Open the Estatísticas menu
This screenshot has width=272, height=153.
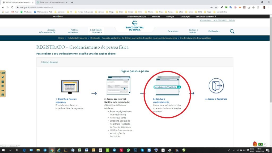[x=173, y=31]
